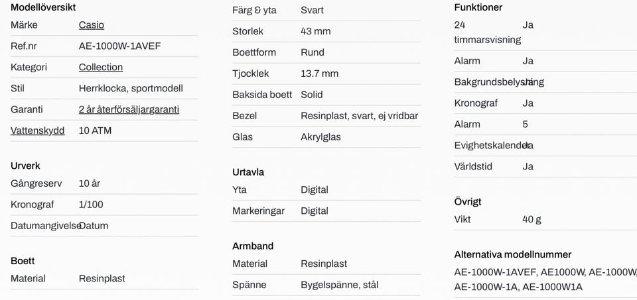
Task: Open the Vattenskydd info link
Action: click(37, 130)
